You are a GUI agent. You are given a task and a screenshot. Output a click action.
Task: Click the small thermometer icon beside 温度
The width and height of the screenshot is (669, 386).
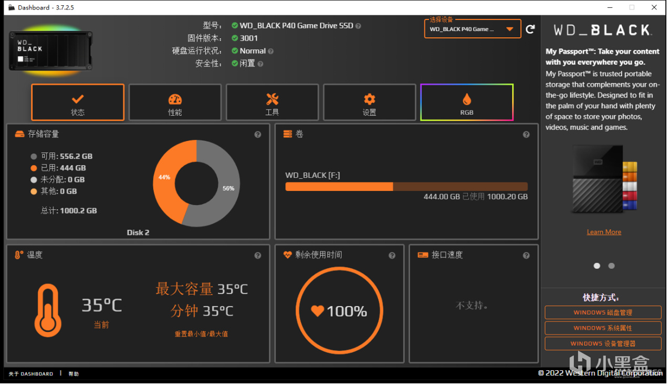19,255
